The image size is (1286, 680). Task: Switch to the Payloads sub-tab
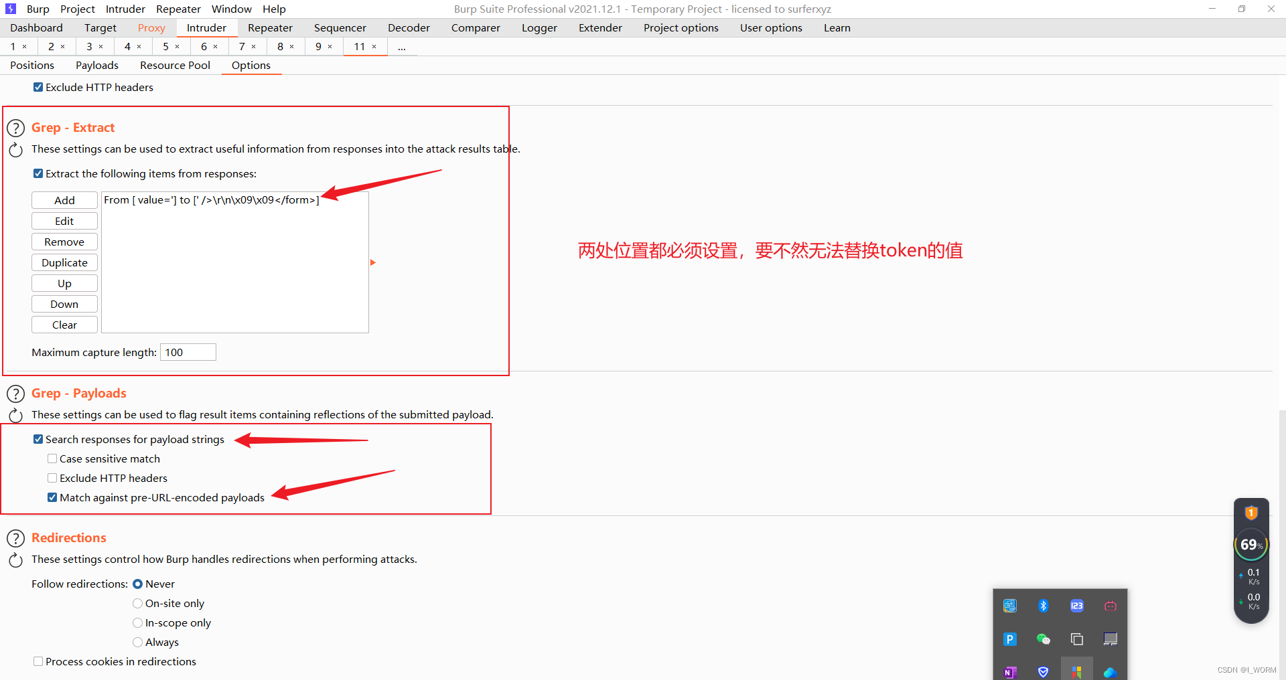pyautogui.click(x=97, y=65)
